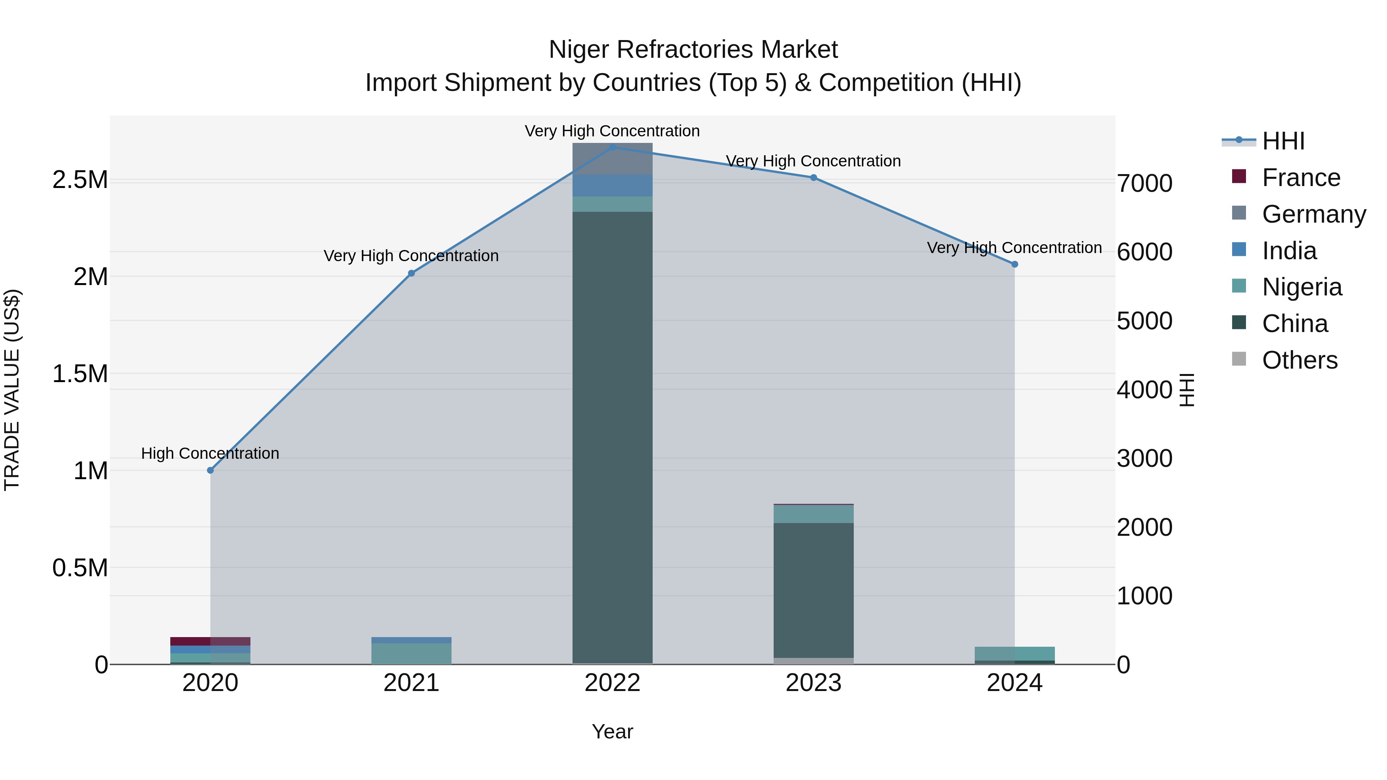1387x780 pixels.
Task: Click the Others gray legend swatch
Action: point(1239,359)
